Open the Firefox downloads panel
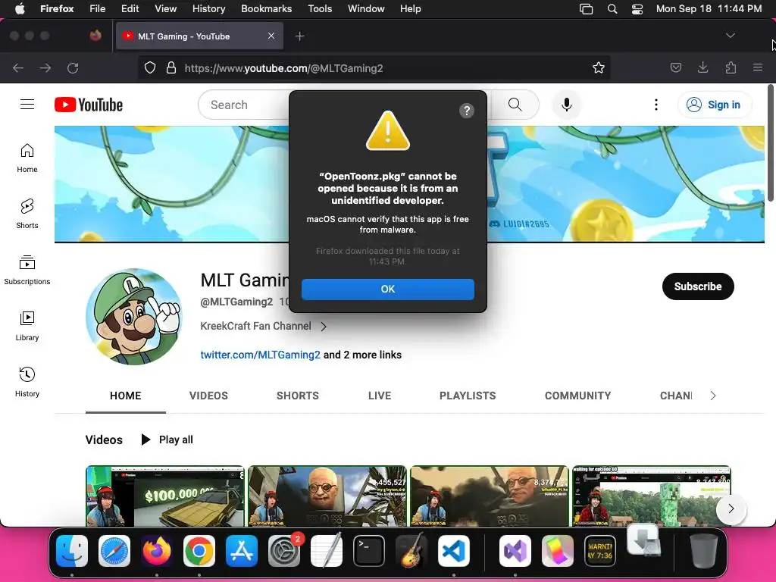This screenshot has width=776, height=582. (702, 67)
